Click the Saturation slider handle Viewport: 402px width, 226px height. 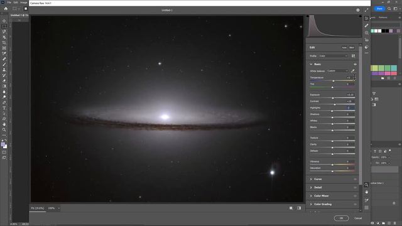pyautogui.click(x=332, y=171)
